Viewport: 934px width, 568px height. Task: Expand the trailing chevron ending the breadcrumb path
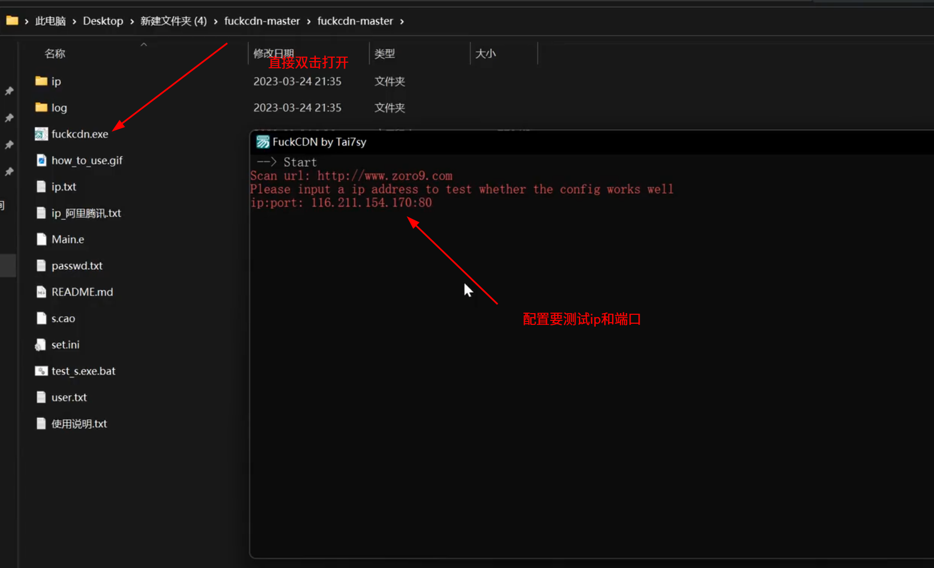[x=402, y=21]
